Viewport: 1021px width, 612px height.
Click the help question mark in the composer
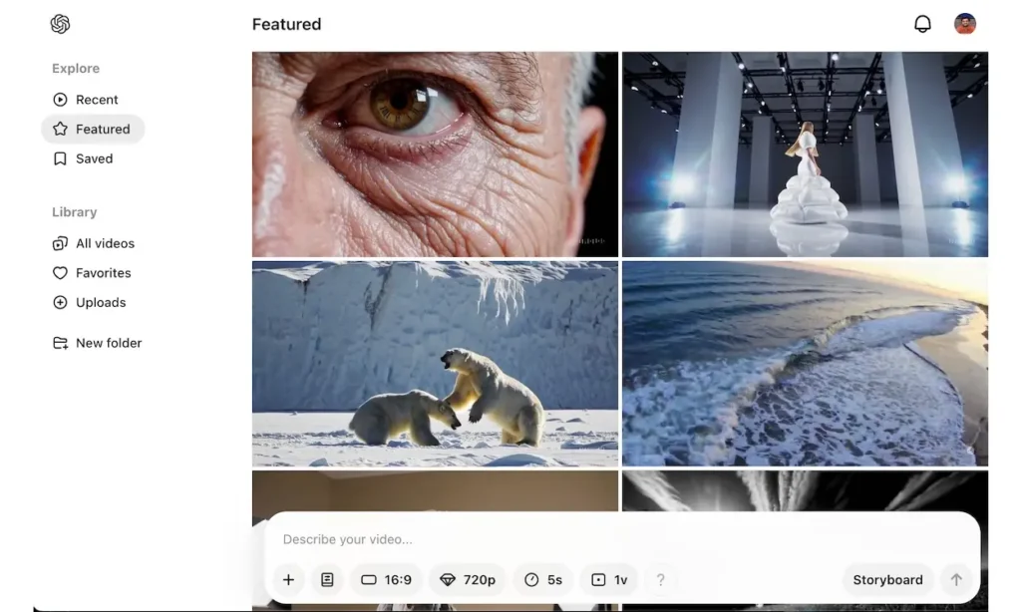660,579
